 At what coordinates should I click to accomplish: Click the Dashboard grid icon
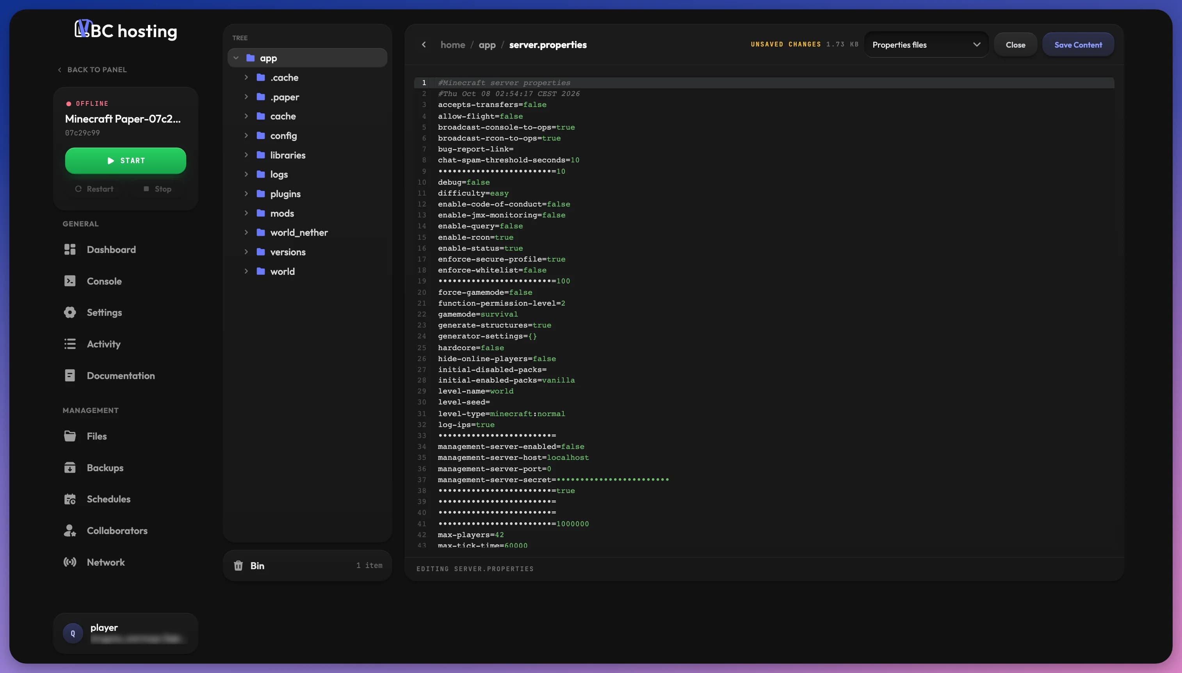pyautogui.click(x=70, y=249)
